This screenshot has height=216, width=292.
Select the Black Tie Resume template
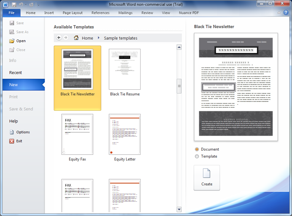pyautogui.click(x=125, y=69)
